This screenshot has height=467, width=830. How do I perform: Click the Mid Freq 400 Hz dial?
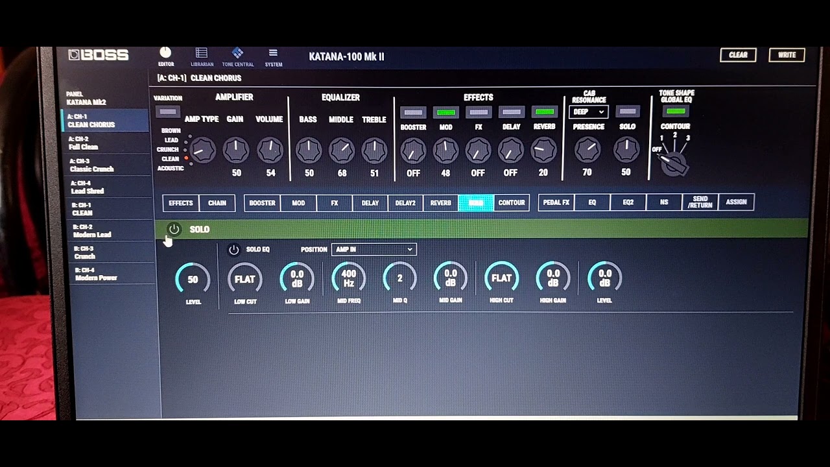(348, 279)
